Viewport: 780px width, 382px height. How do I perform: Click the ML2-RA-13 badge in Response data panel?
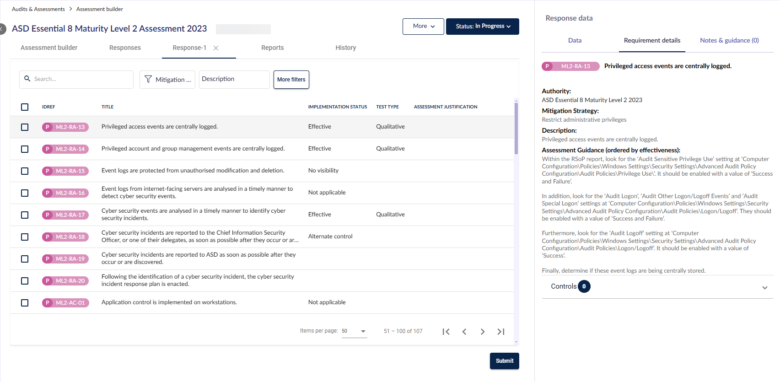[570, 66]
